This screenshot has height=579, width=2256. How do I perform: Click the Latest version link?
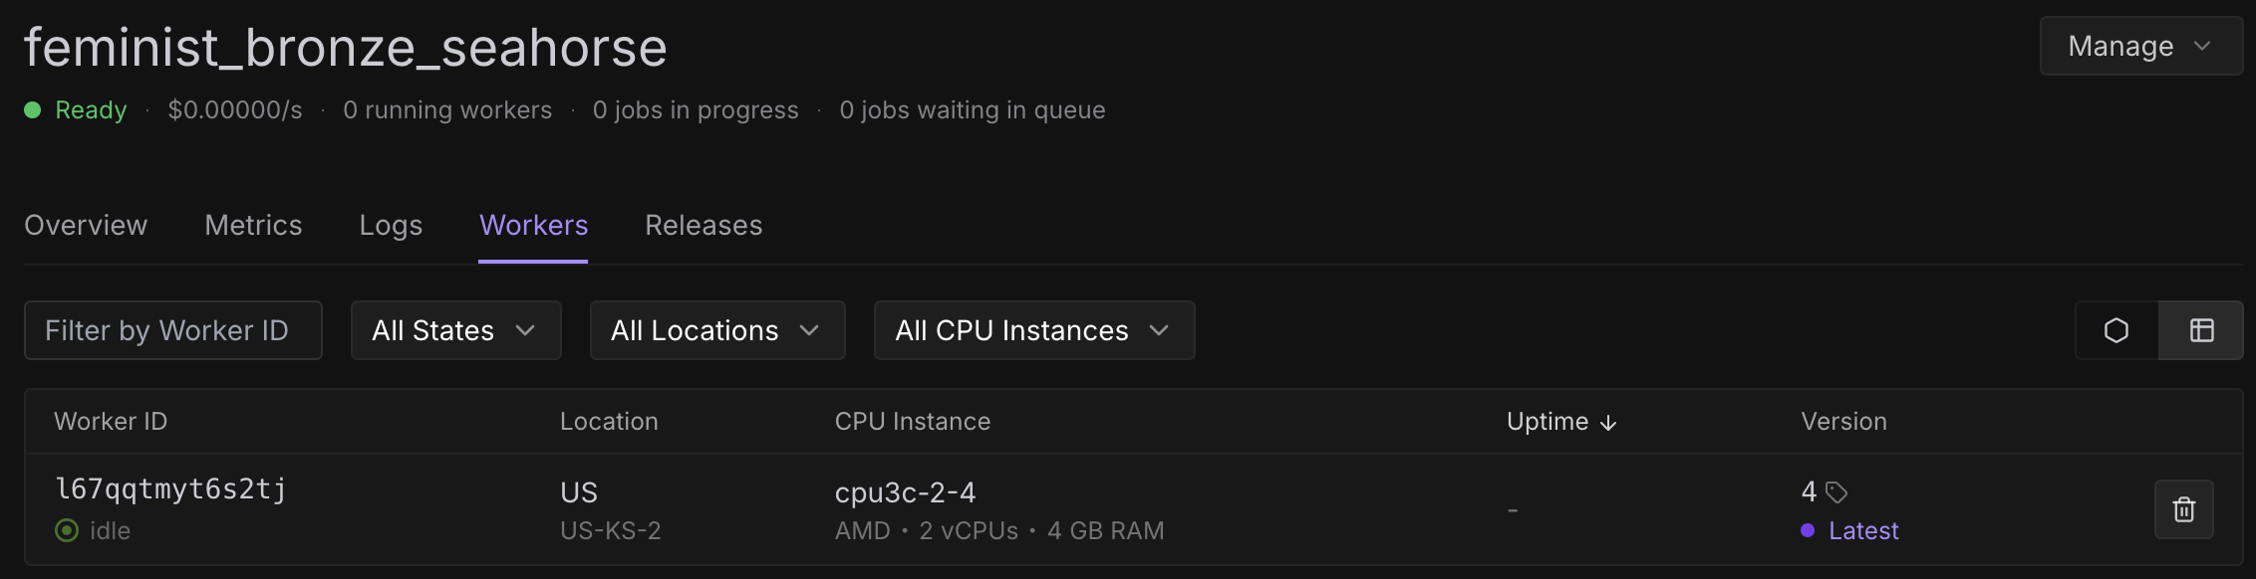tap(1863, 530)
